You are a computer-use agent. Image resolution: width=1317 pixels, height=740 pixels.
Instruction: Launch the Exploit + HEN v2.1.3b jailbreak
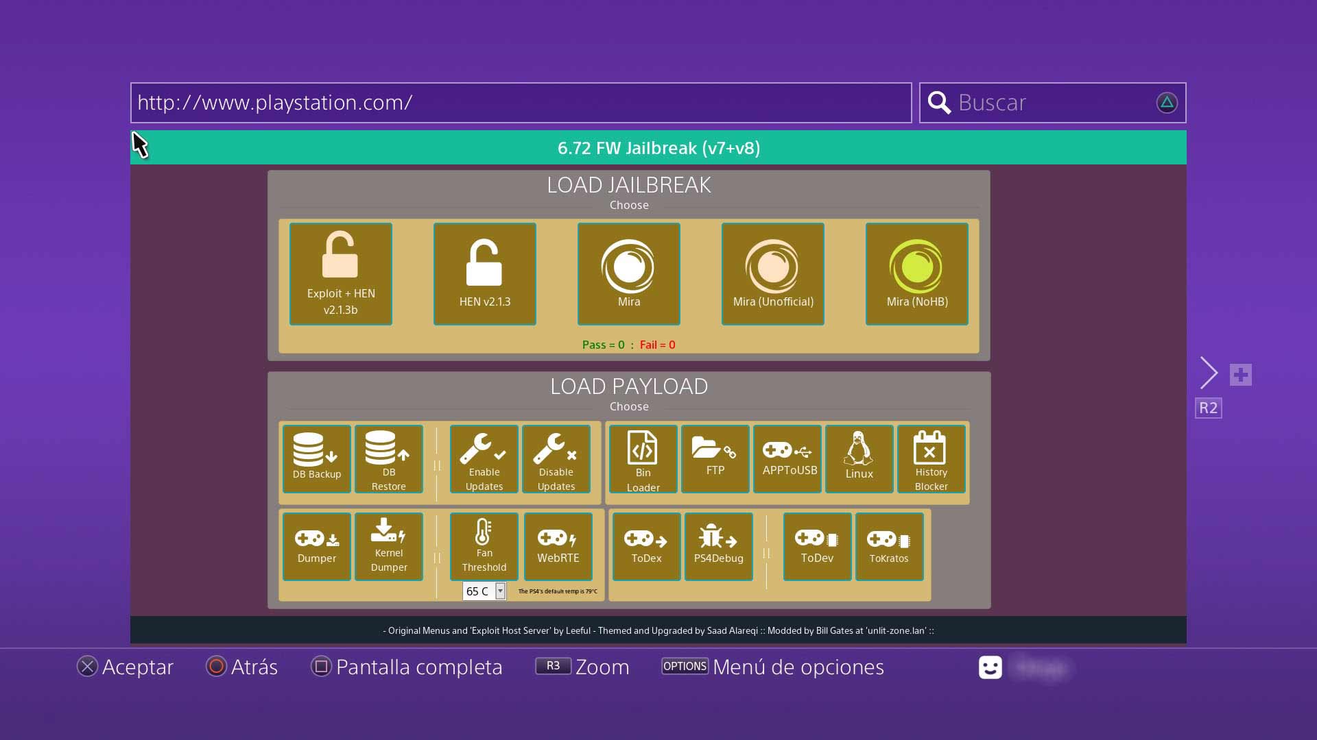[x=341, y=273]
